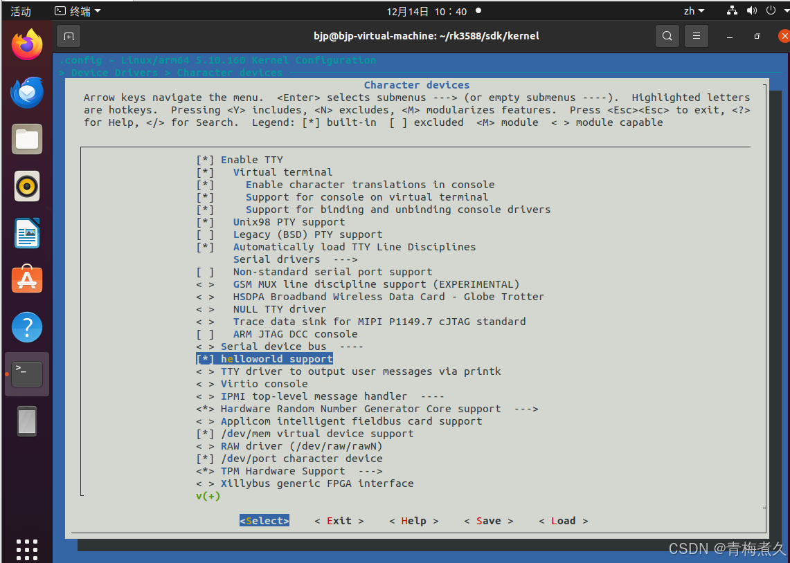Expand TPM Hardware Support submenu
This screenshot has height=563, width=790.
click(289, 471)
